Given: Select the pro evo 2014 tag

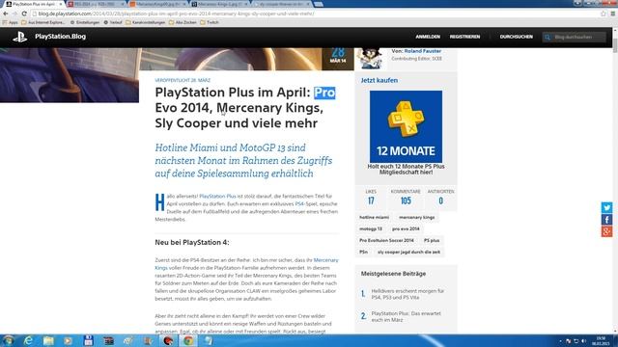Looking at the screenshot, I should click(x=406, y=228).
